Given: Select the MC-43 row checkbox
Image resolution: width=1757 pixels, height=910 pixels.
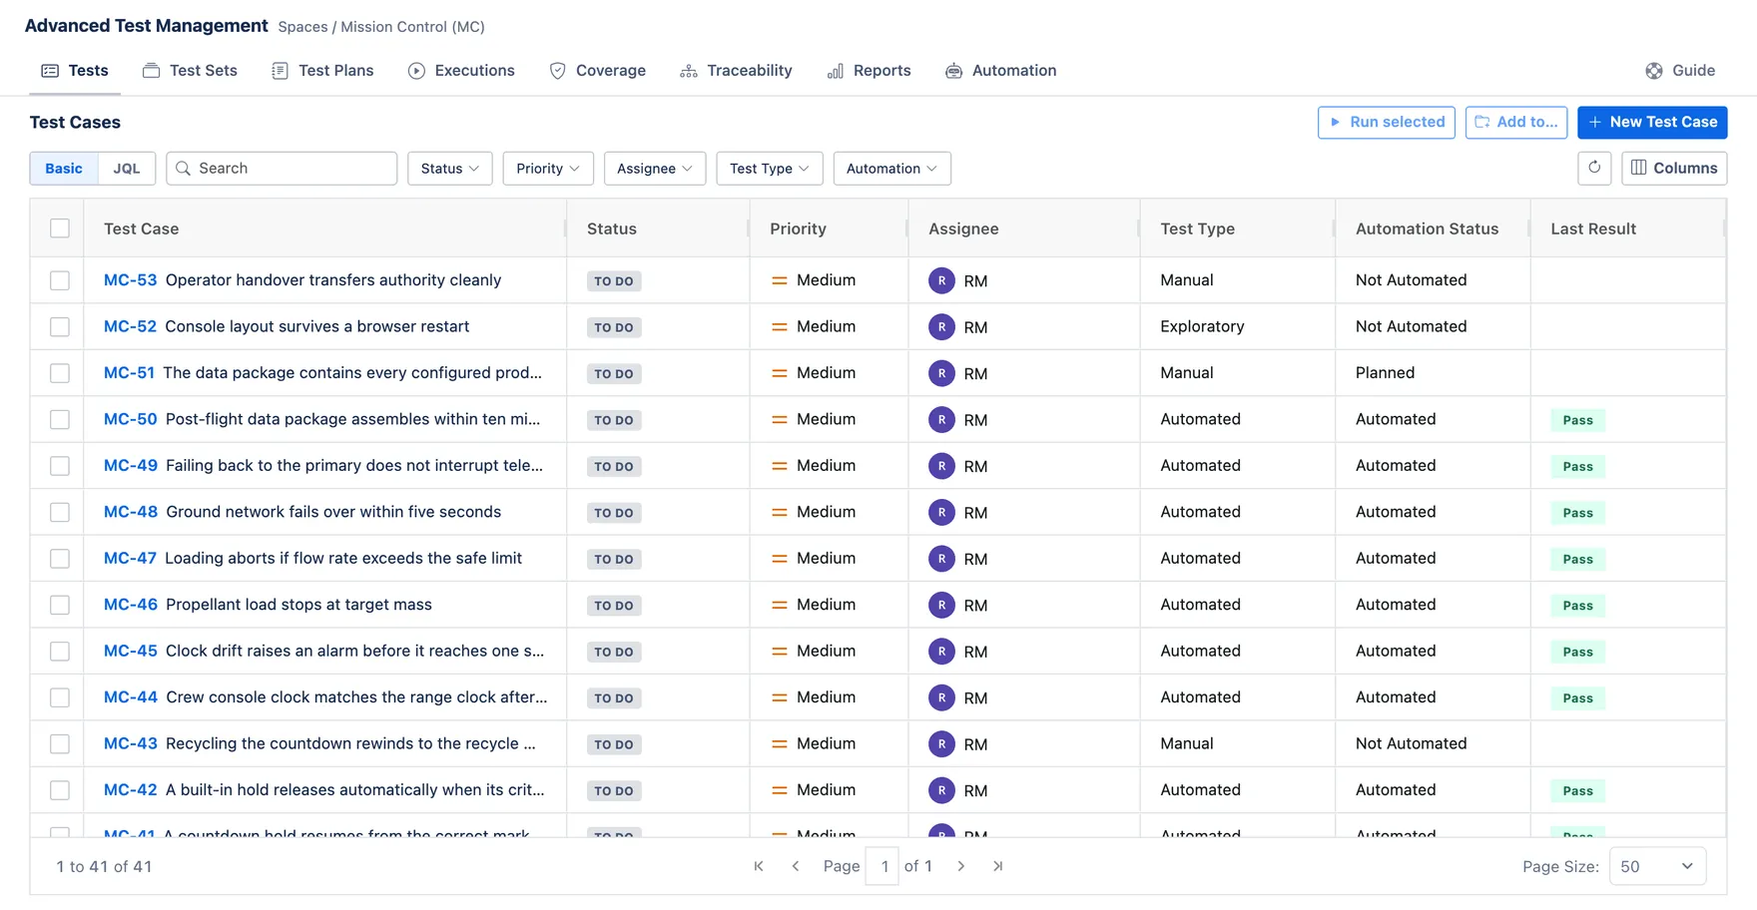Looking at the screenshot, I should click(60, 744).
